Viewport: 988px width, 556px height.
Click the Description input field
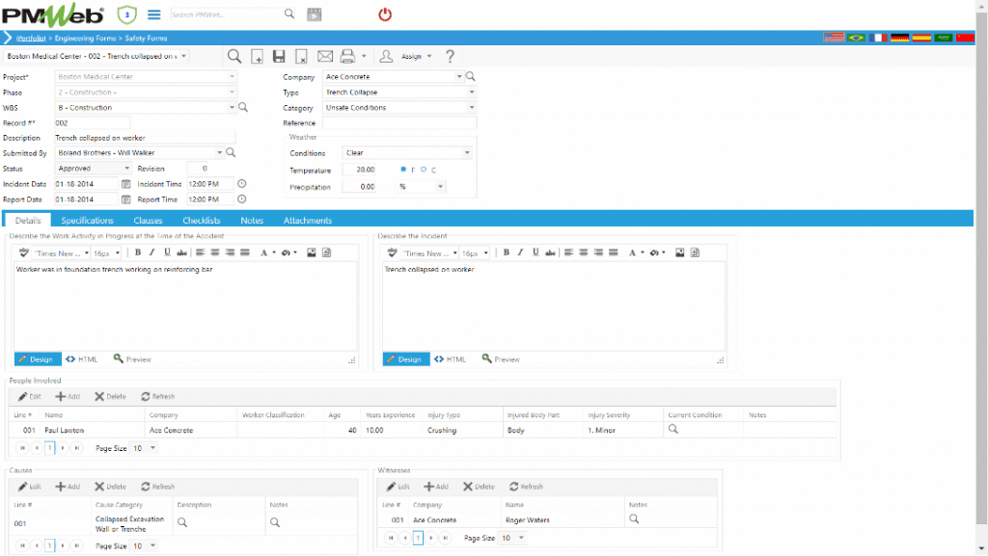point(145,138)
